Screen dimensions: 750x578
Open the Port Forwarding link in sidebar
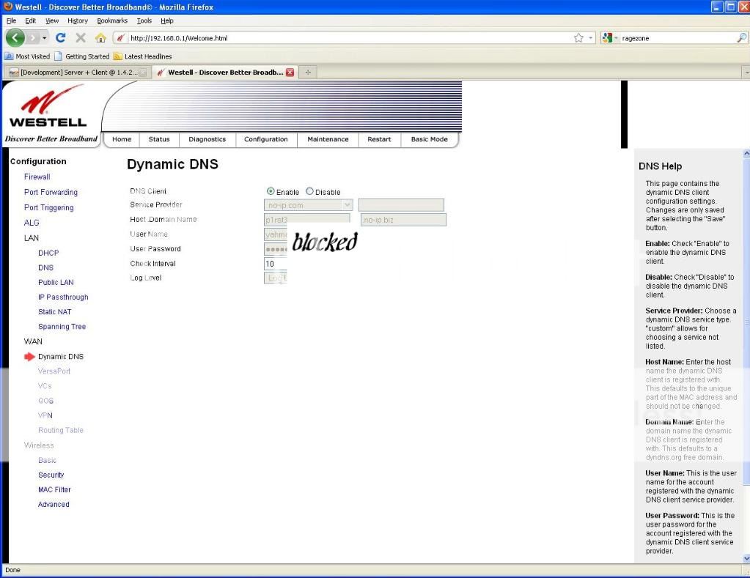51,192
